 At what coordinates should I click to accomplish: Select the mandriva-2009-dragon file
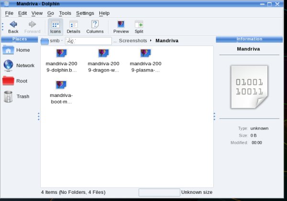point(103,54)
